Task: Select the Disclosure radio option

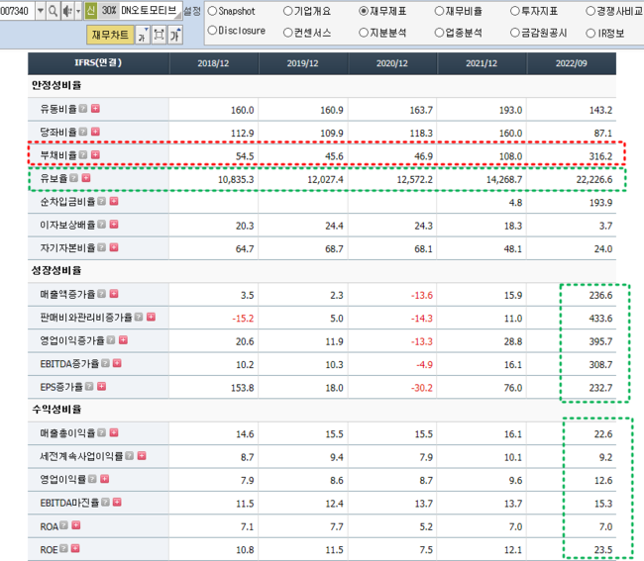Action: [x=212, y=31]
